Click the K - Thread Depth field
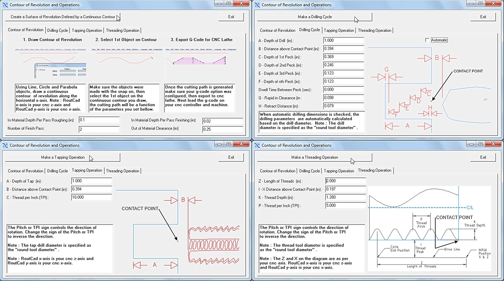Image resolution: width=504 pixels, height=281 pixels. 346,197
